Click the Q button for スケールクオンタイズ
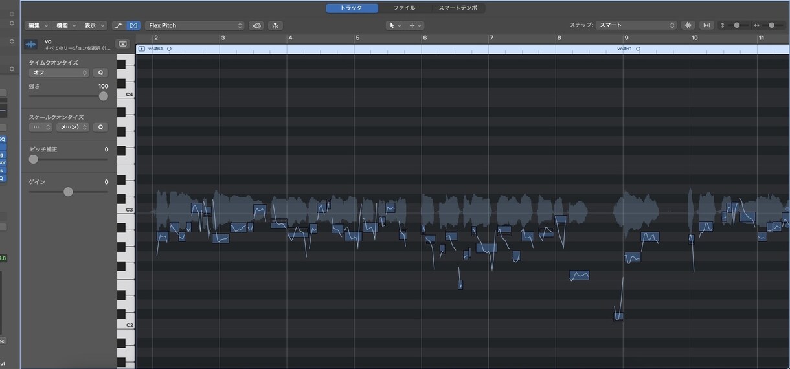Screen dimensions: 790x369 pos(100,127)
